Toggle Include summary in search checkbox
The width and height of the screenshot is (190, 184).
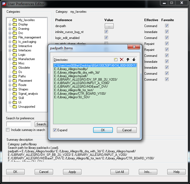(8, 130)
